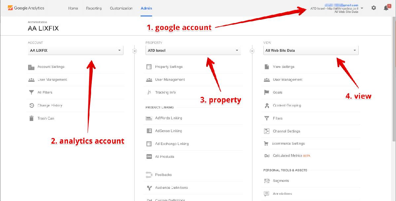Click the account User Management people icon
This screenshot has height=201, width=396.
(31, 80)
